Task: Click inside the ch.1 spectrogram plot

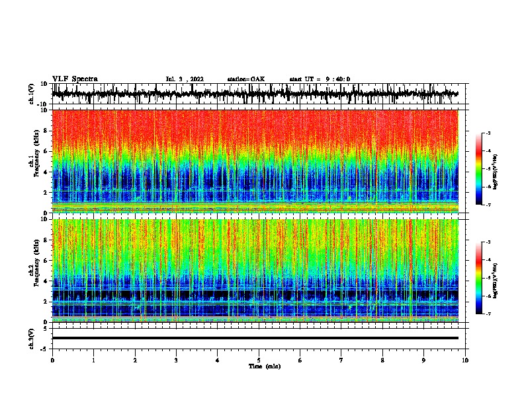Action: point(255,161)
